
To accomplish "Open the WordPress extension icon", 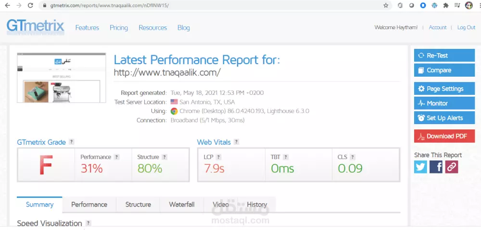I will coord(434,5).
